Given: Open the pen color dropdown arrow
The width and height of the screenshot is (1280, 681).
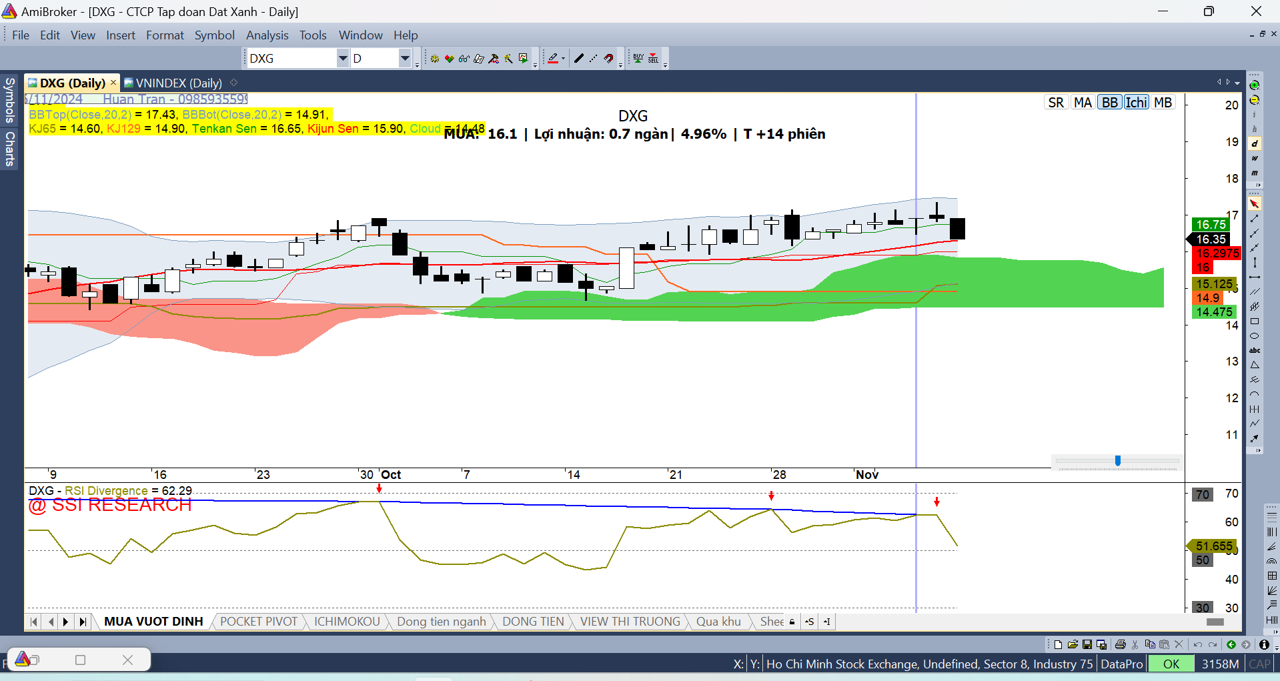Looking at the screenshot, I should pos(563,59).
